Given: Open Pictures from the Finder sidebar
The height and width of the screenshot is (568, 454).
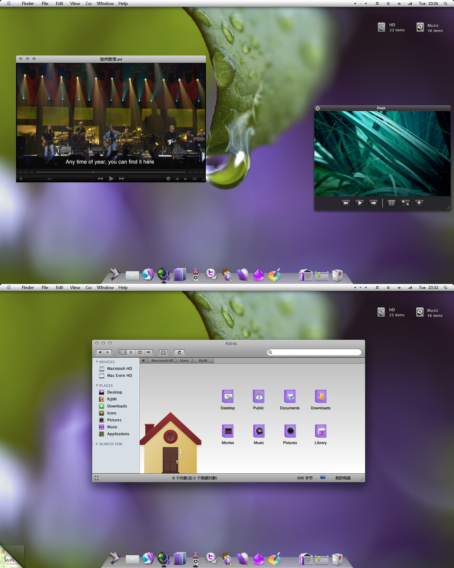Looking at the screenshot, I should point(110,420).
